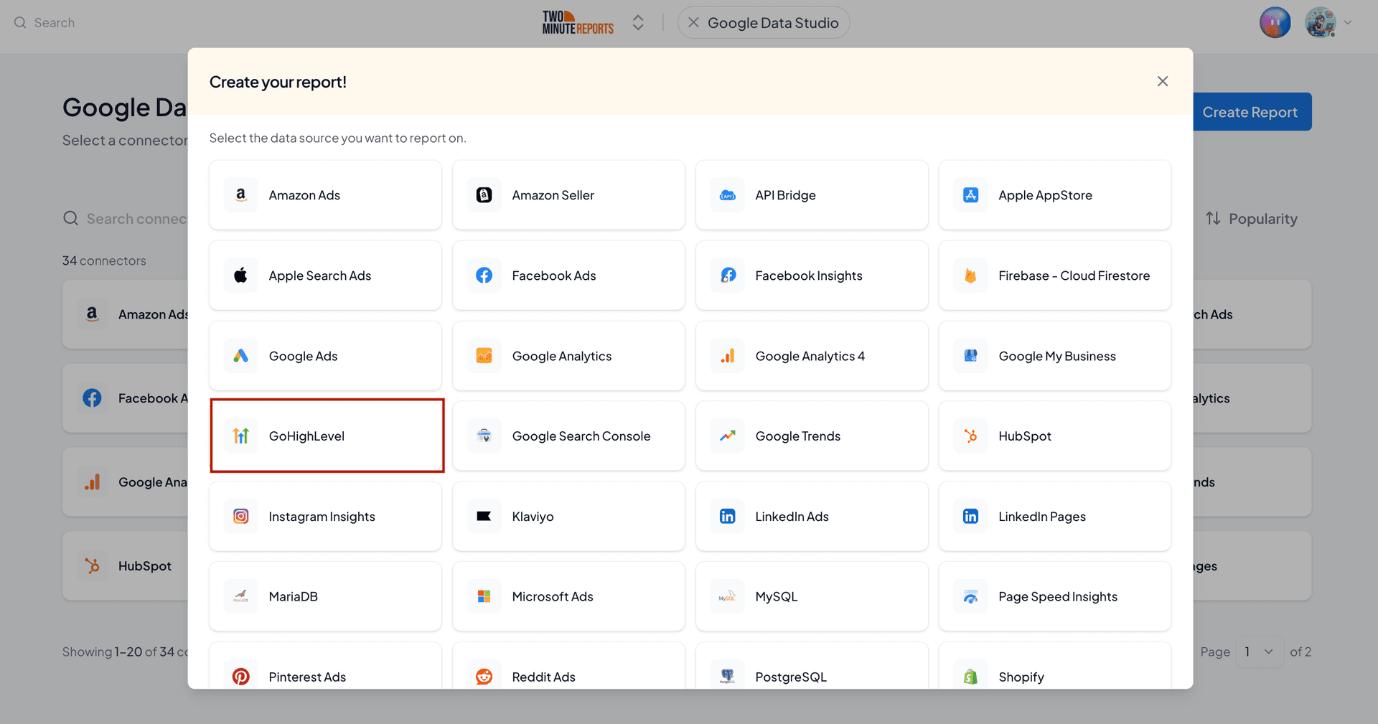Click the top Search field
Viewport: 1378px width, 724px height.
pos(44,23)
